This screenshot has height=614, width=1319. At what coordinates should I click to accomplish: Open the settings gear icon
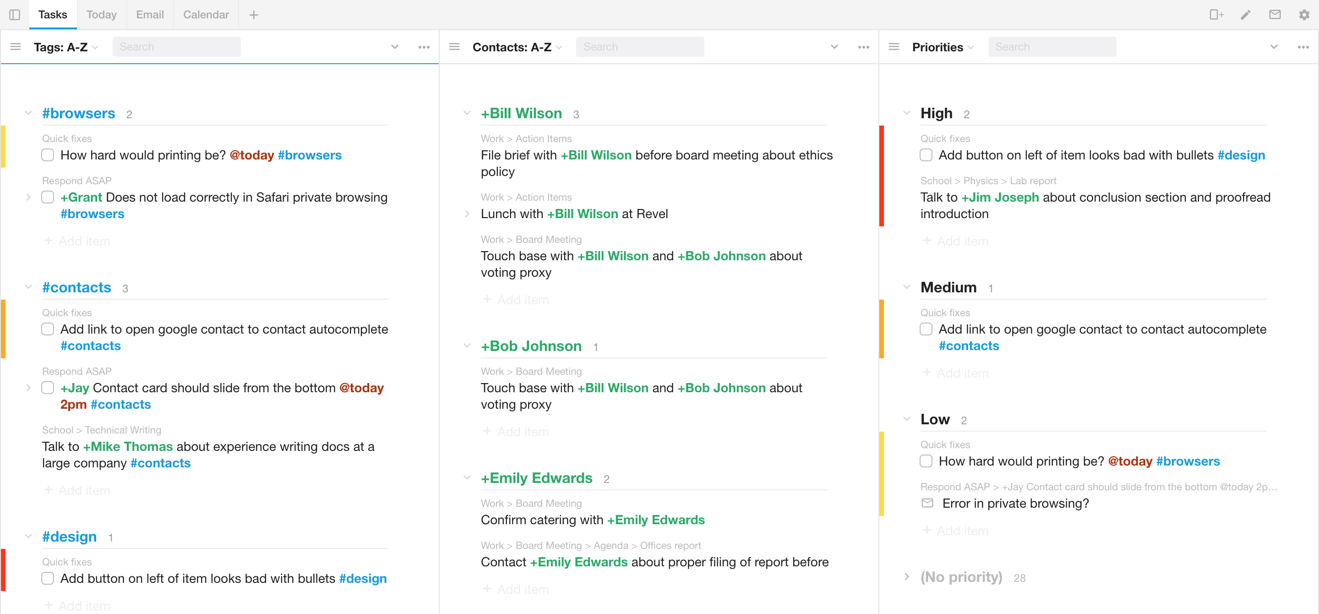(x=1304, y=15)
